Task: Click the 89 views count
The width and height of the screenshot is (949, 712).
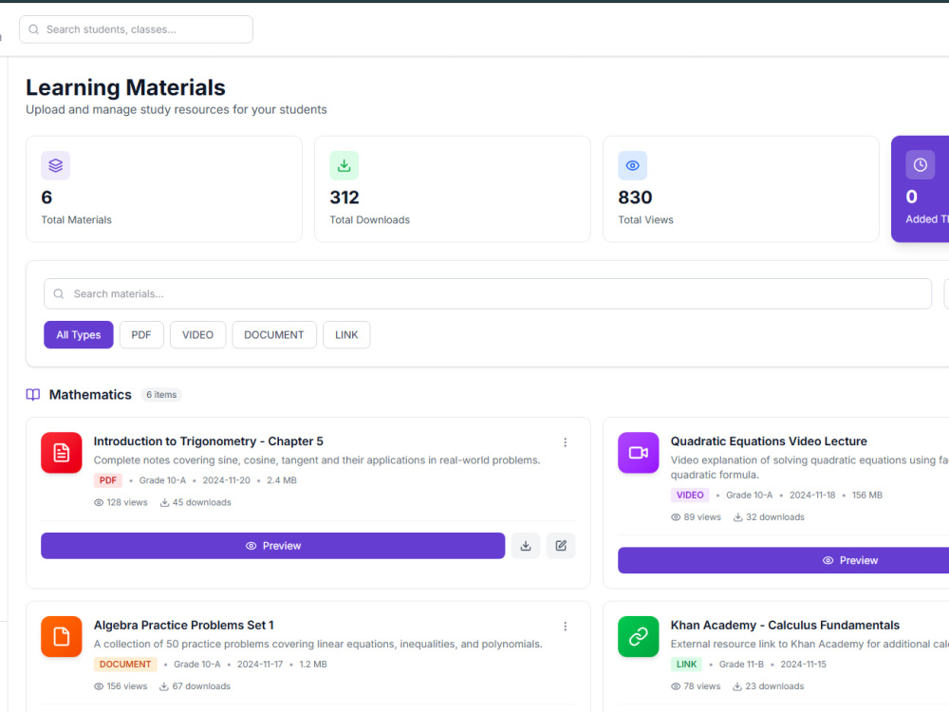Action: coord(696,517)
